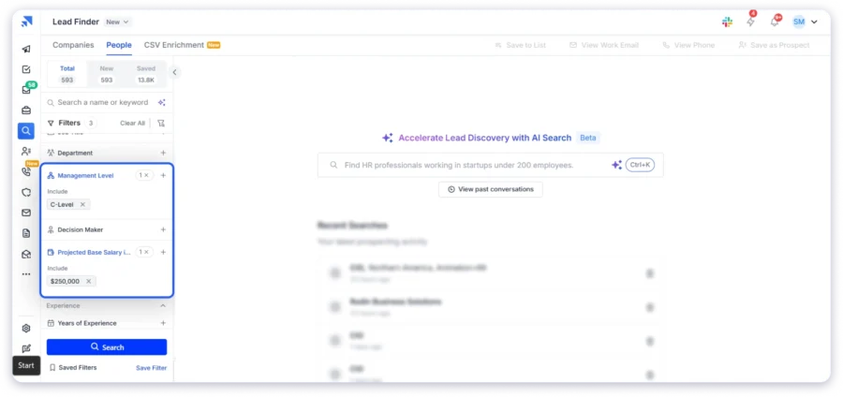Viewport: 843px width, 397px height.
Task: Click the blue Search button
Action: click(107, 347)
